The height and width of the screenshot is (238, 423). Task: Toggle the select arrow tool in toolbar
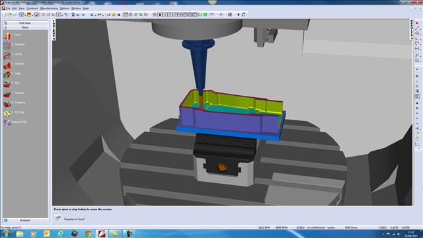59,15
